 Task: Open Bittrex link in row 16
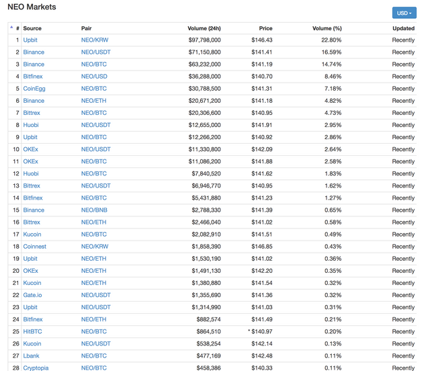[x=32, y=222]
